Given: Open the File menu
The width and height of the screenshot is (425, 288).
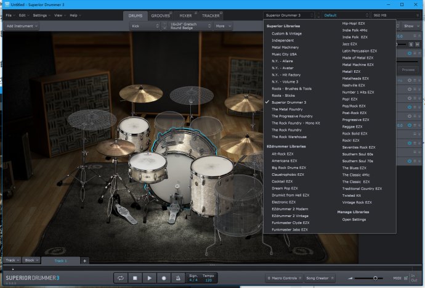Looking at the screenshot, I should pyautogui.click(x=10, y=15).
